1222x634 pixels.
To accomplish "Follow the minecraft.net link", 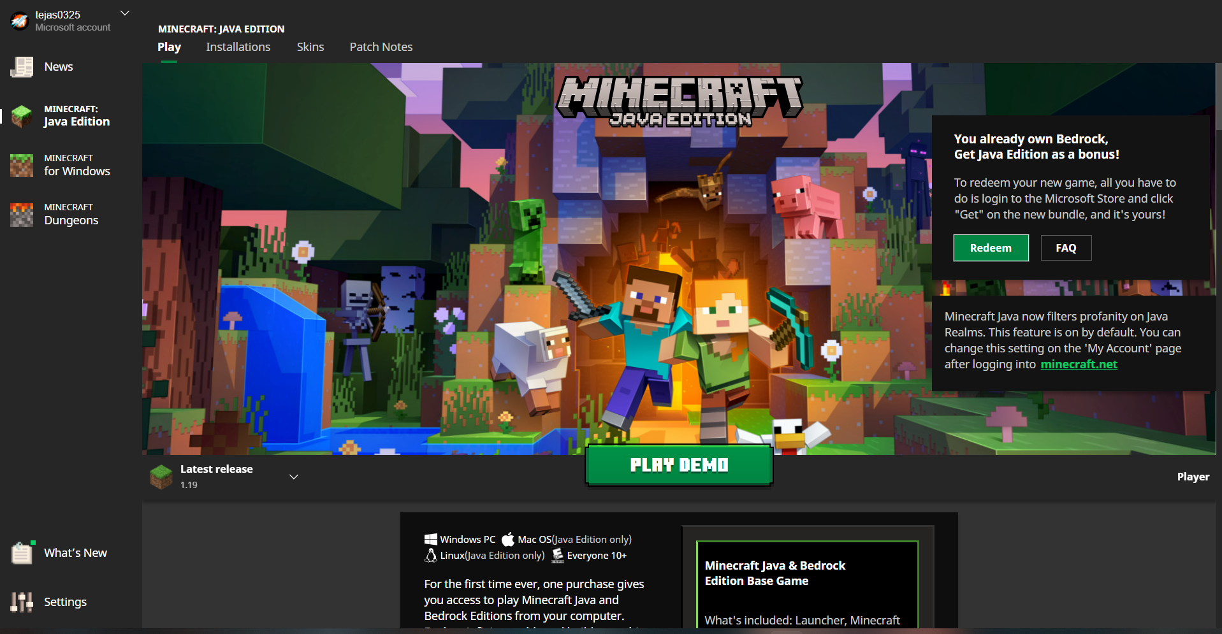I will point(1079,364).
